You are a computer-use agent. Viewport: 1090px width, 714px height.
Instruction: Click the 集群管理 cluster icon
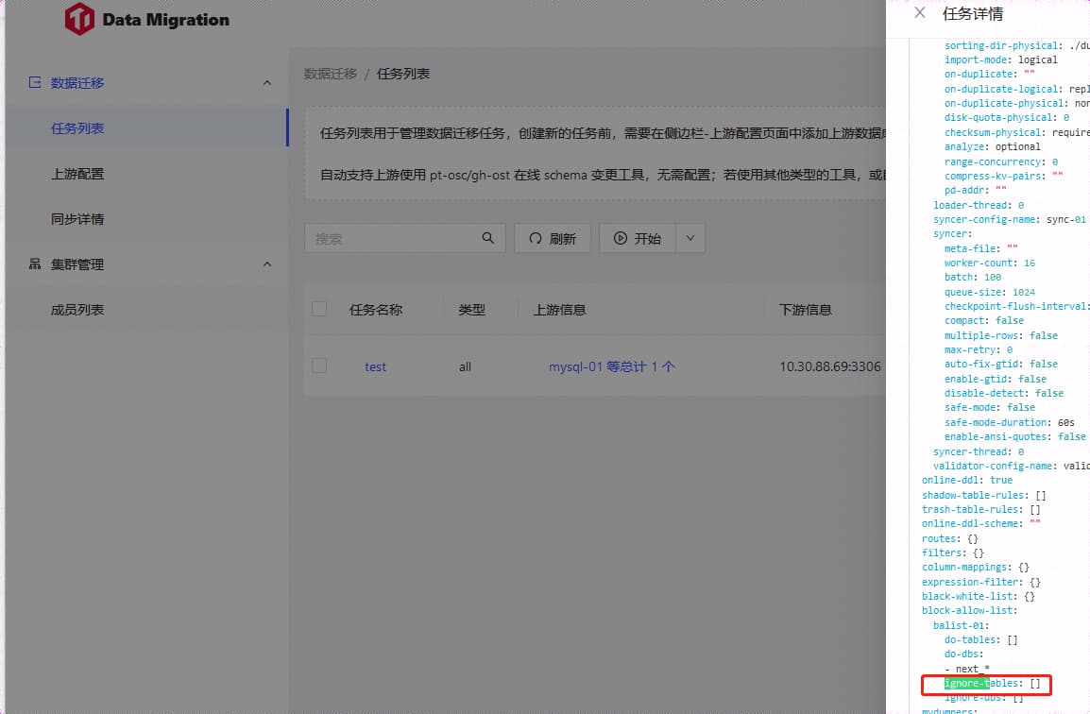click(x=35, y=264)
